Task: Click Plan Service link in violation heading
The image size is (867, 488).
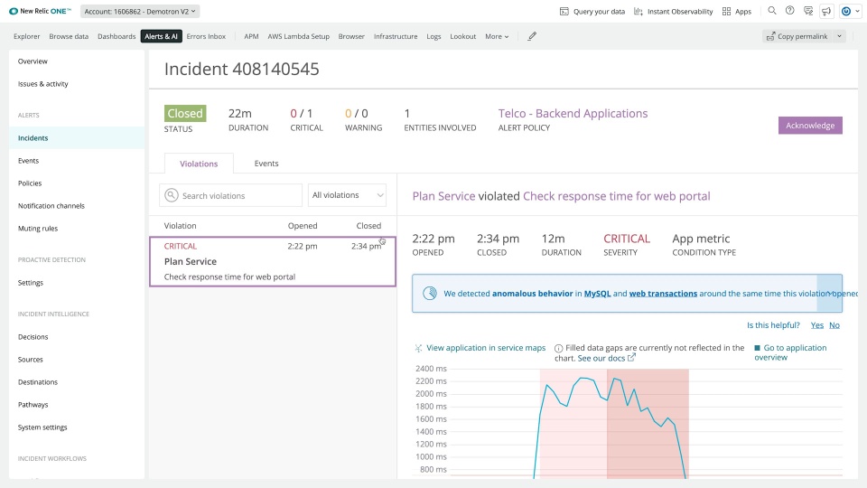Action: [x=443, y=196]
